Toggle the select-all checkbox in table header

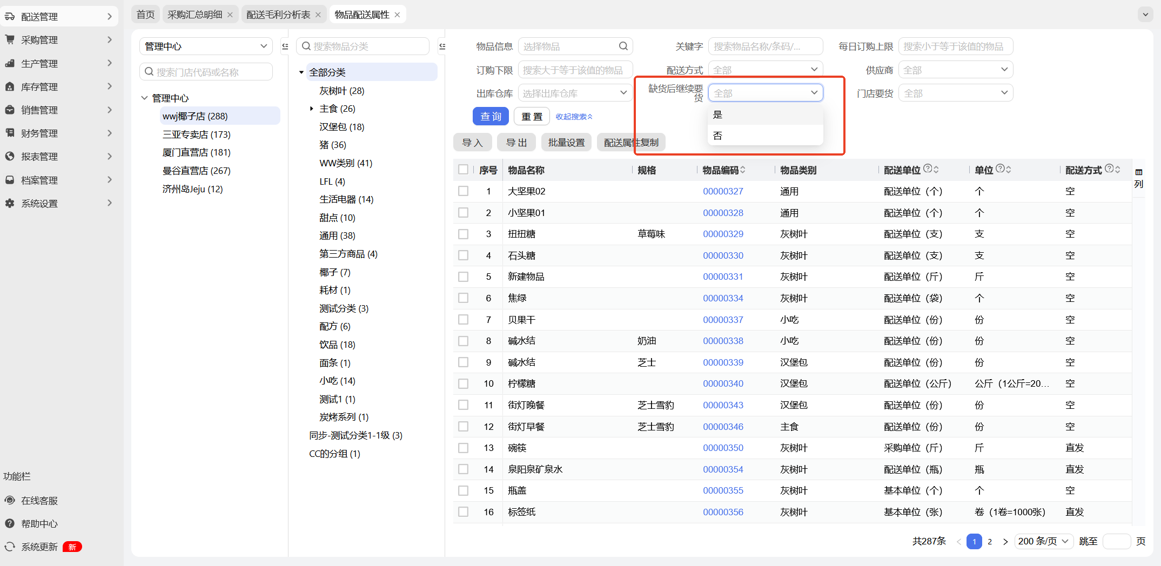tap(463, 170)
